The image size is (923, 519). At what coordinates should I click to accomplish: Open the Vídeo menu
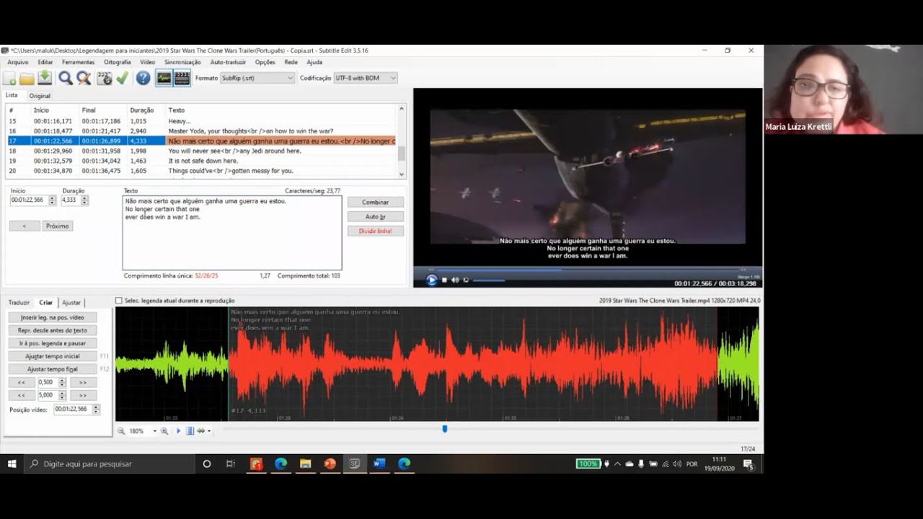coord(147,62)
